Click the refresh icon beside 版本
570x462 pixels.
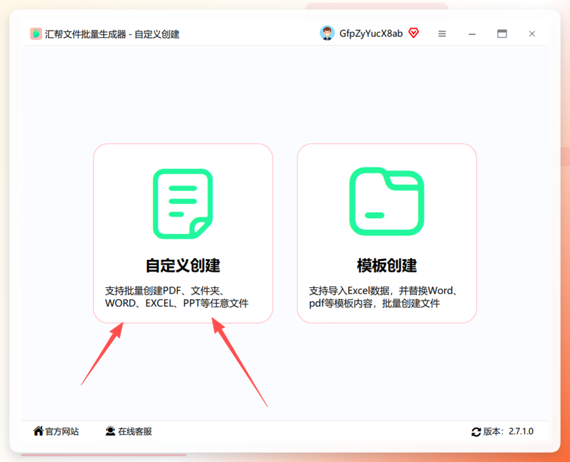[x=476, y=432]
